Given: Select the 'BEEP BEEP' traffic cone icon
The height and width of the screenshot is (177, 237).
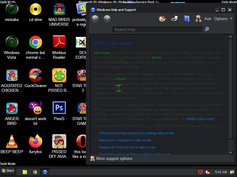Looking at the screenshot, I should 12,141.
